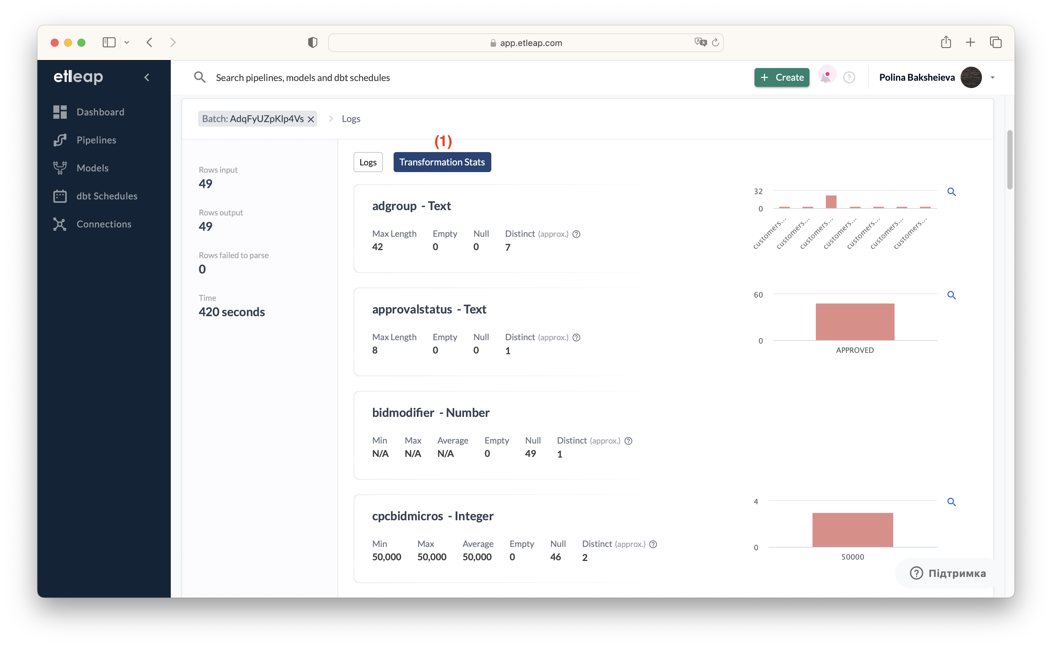Open Pipelines from the sidebar
Viewport: 1052px width, 647px height.
(x=96, y=140)
